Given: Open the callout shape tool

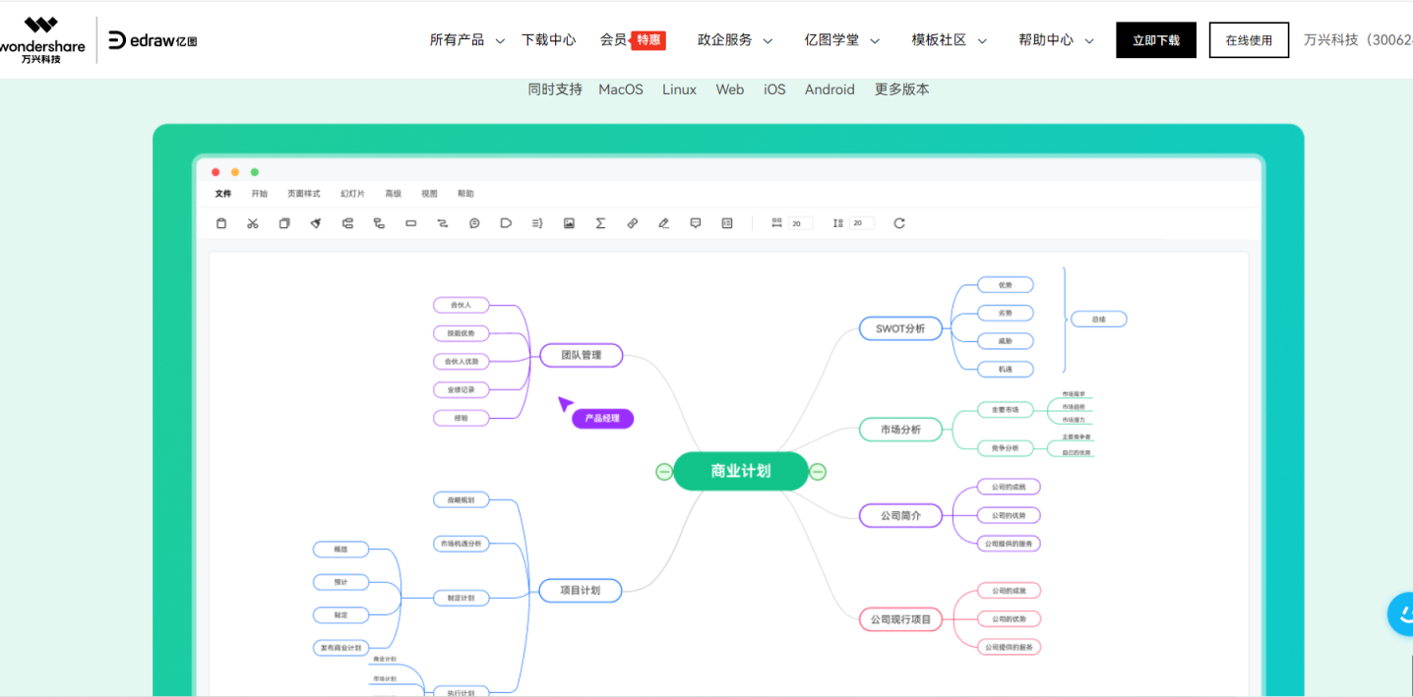Looking at the screenshot, I should (x=505, y=223).
